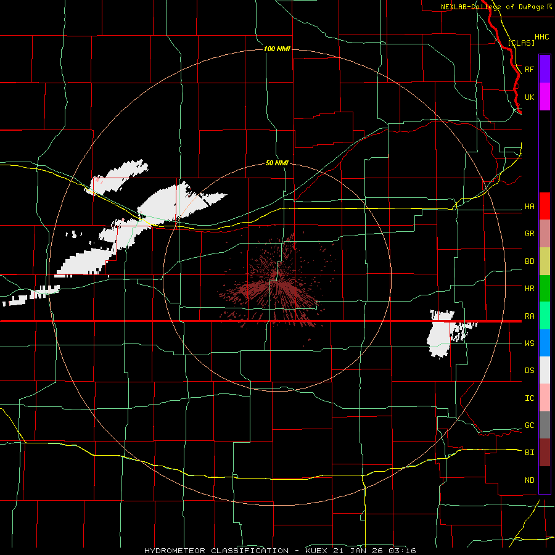This screenshot has width=555, height=555.
Task: Click the 'UK' legend label
Action: click(x=530, y=97)
